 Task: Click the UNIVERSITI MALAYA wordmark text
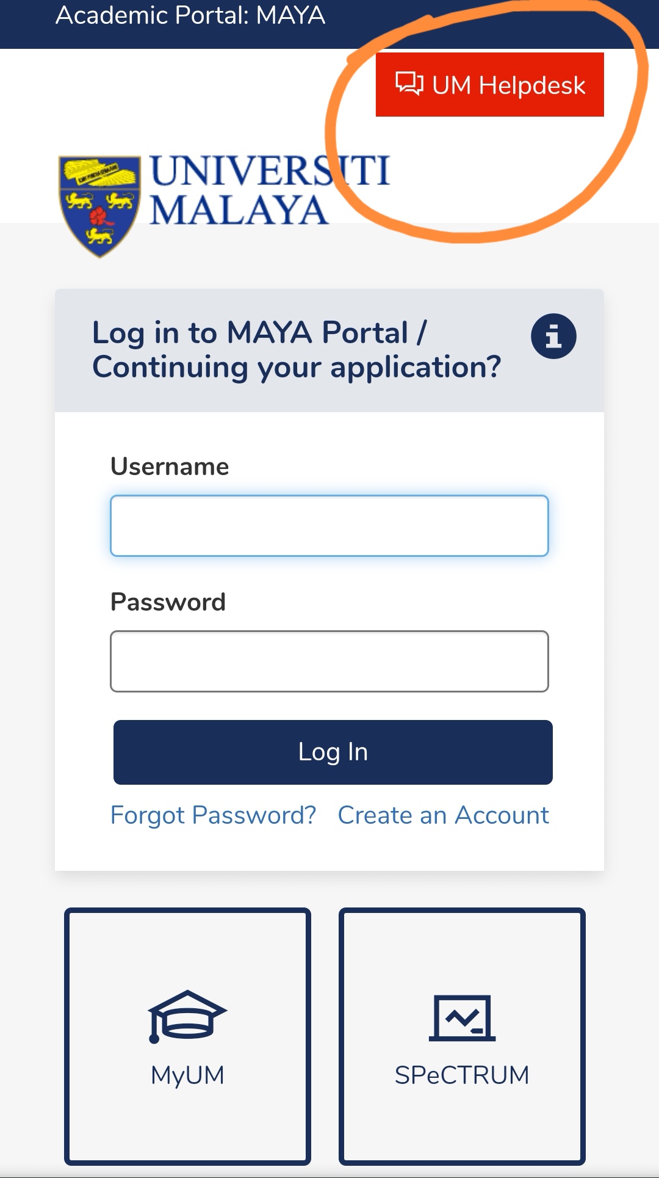(269, 190)
